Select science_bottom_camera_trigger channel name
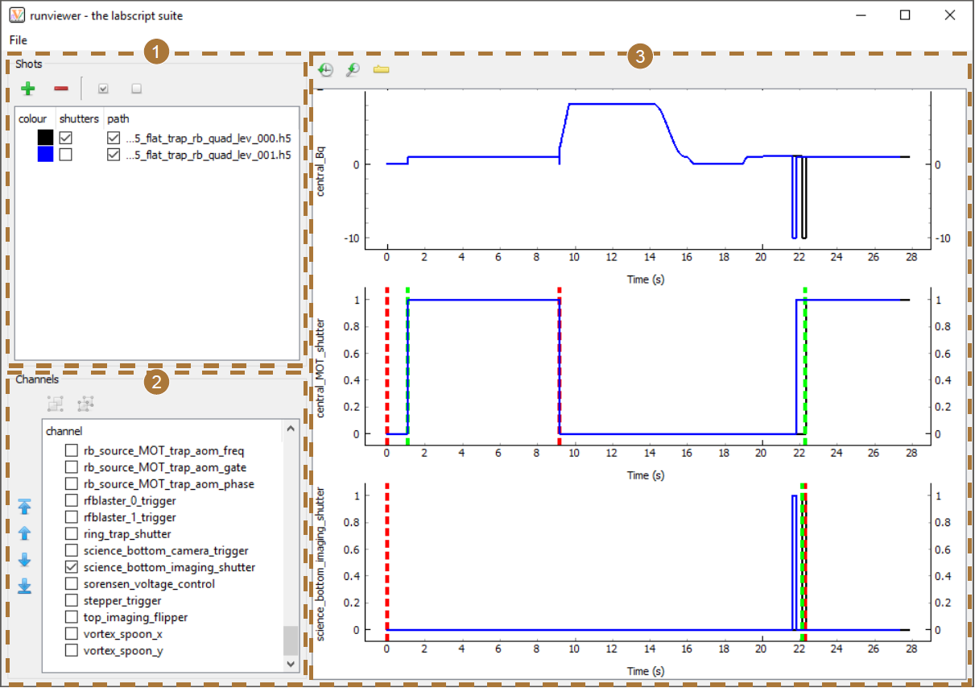This screenshot has height=688, width=975. tap(166, 550)
